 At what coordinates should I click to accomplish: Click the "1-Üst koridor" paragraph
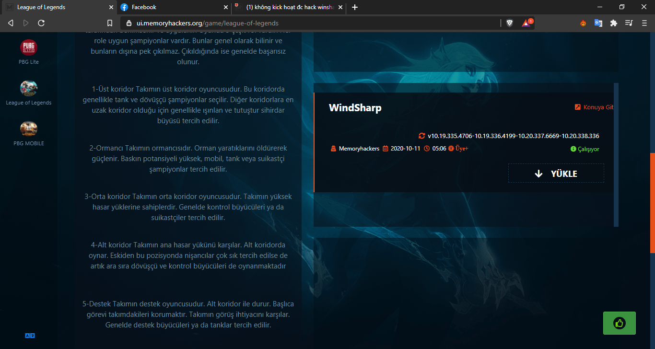pos(188,105)
